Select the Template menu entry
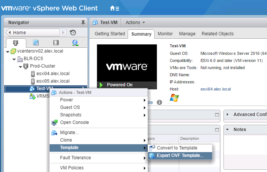This screenshot has width=267, height=172. [x=98, y=148]
